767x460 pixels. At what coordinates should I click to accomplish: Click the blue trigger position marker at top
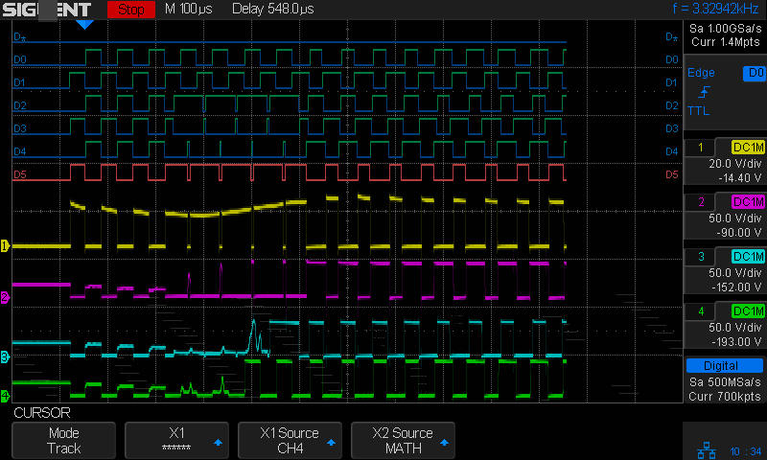coord(84,25)
